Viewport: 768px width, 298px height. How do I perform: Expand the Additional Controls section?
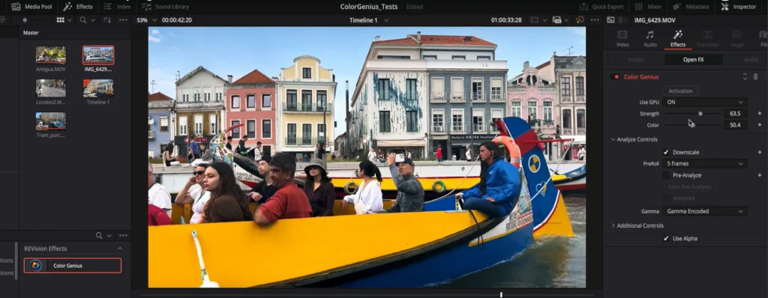[637, 225]
